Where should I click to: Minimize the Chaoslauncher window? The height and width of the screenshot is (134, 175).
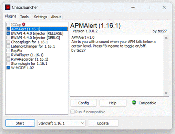pos(133,7)
